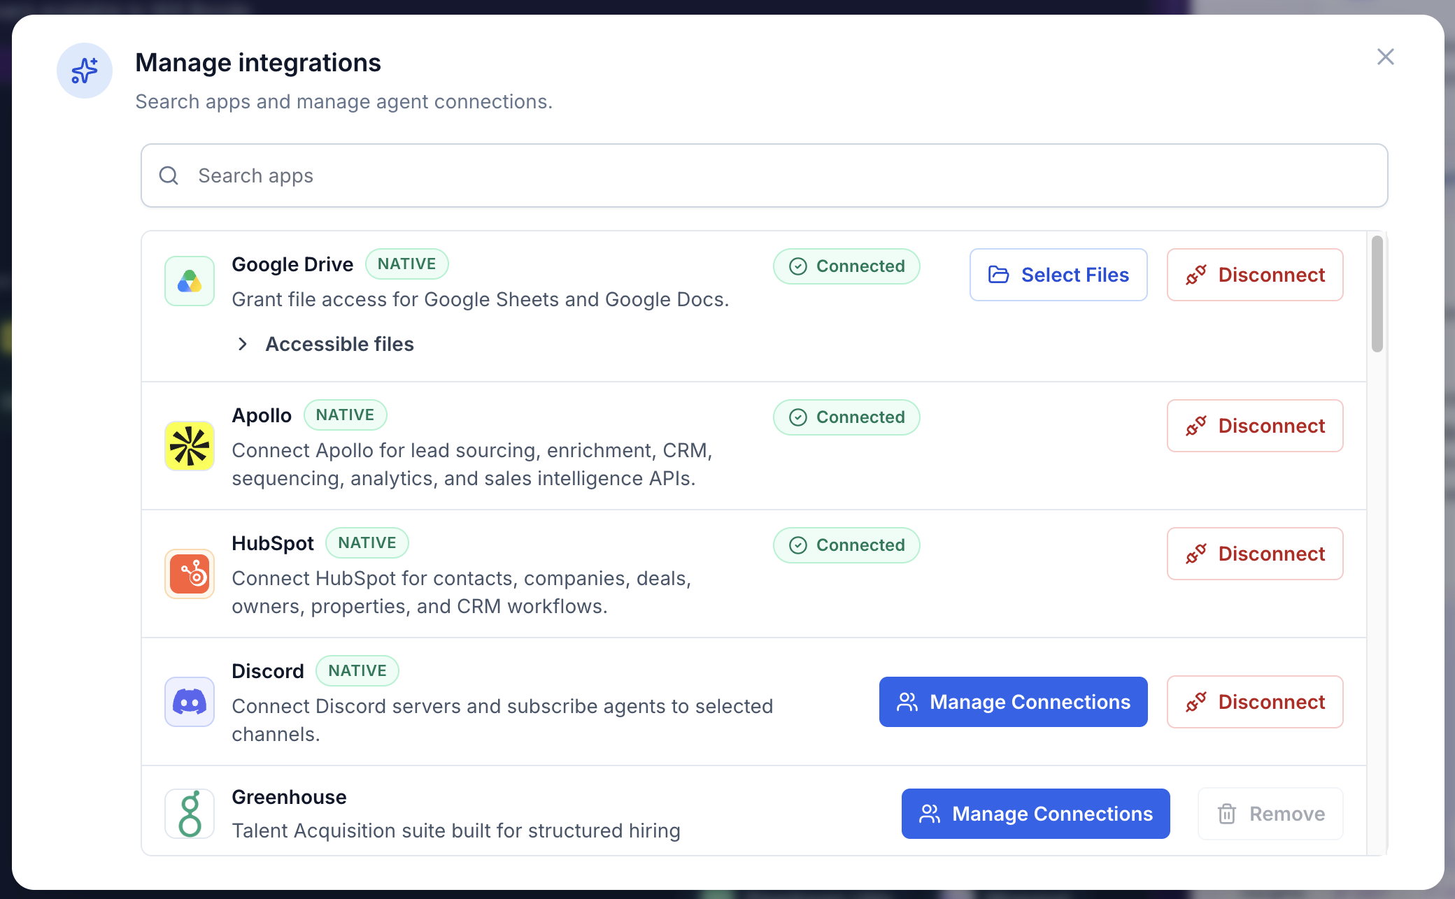The width and height of the screenshot is (1455, 899).
Task: Disconnect the Discord integration
Action: point(1255,702)
